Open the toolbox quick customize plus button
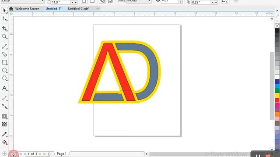Image resolution: width=280 pixels, height=157 pixels. pyautogui.click(x=4, y=154)
